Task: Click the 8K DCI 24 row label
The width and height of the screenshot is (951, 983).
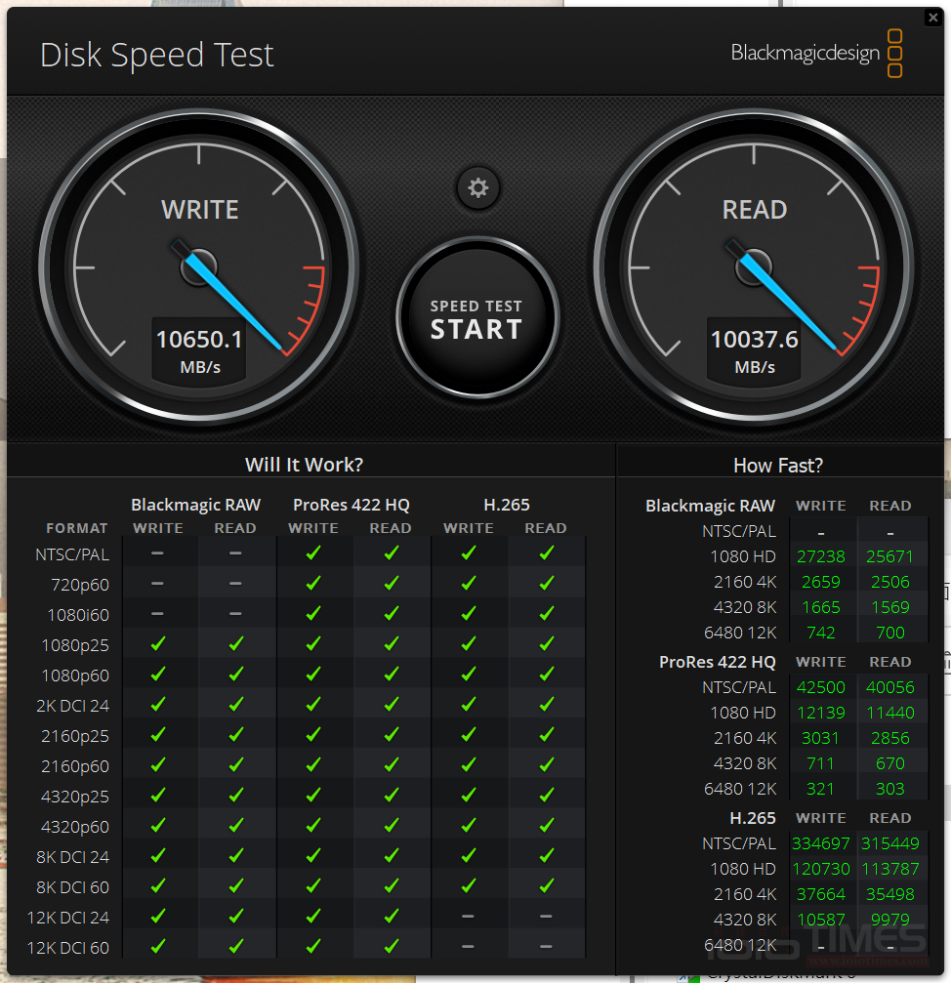Action: click(72, 857)
